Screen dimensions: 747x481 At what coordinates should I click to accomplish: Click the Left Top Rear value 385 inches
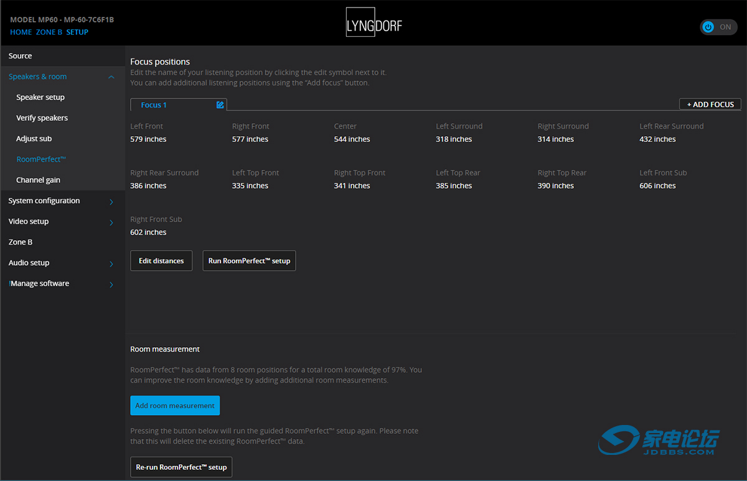coord(454,186)
